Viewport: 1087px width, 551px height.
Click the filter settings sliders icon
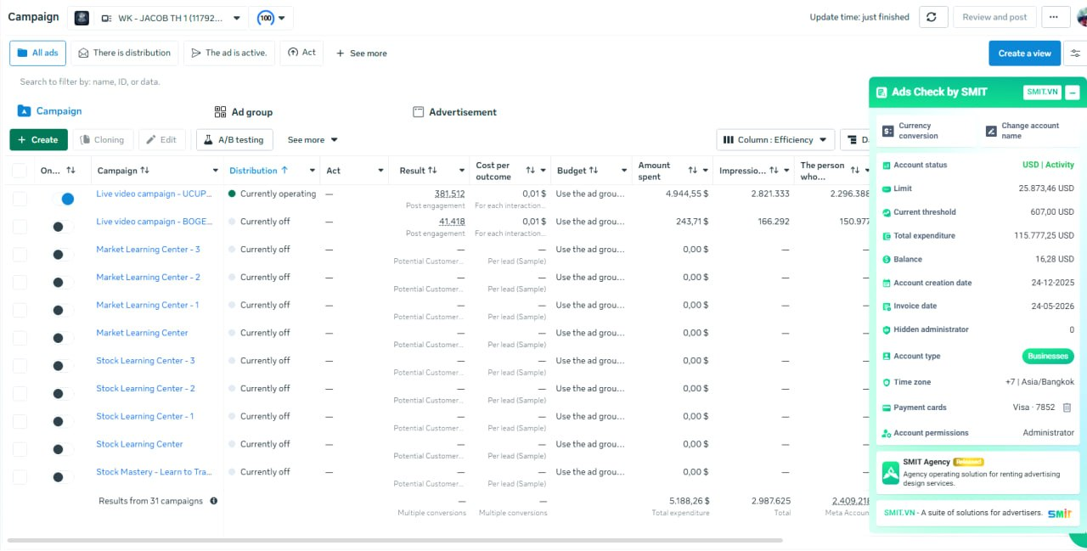click(x=1076, y=53)
